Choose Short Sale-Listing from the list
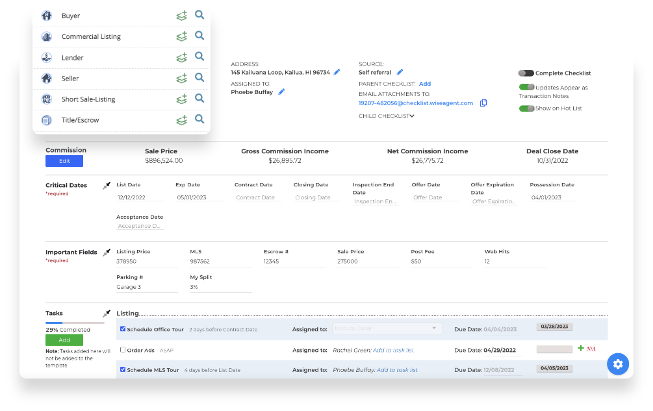 (88, 99)
